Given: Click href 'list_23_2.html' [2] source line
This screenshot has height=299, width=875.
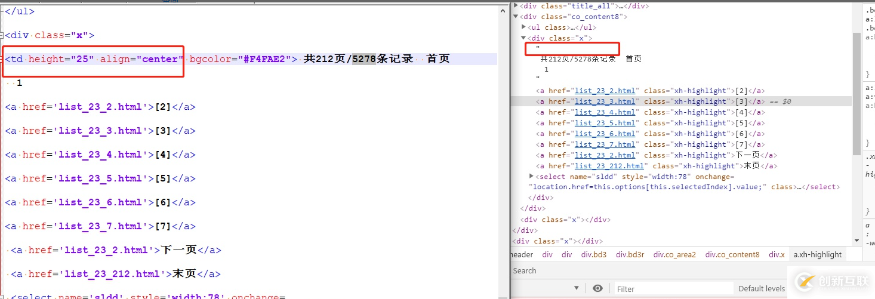Looking at the screenshot, I should pos(100,107).
